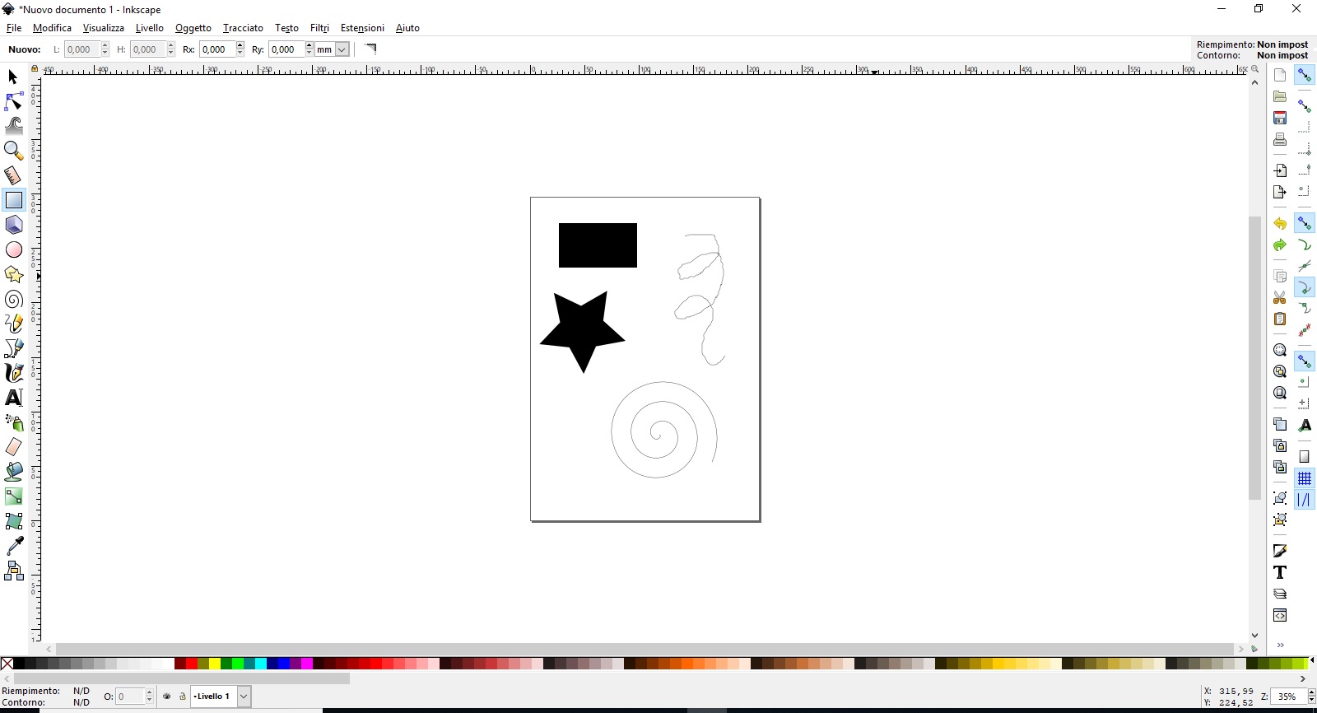The image size is (1317, 713).
Task: Select the Connector tool
Action: tap(13, 571)
